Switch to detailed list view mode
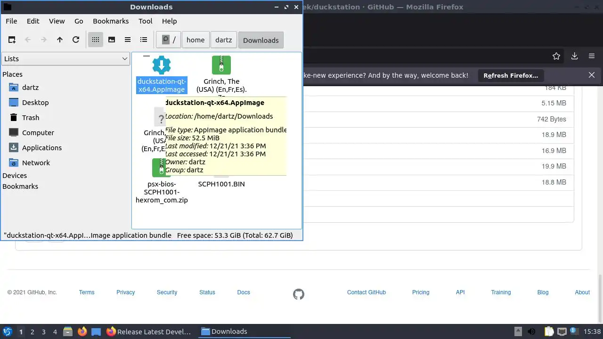 point(144,40)
